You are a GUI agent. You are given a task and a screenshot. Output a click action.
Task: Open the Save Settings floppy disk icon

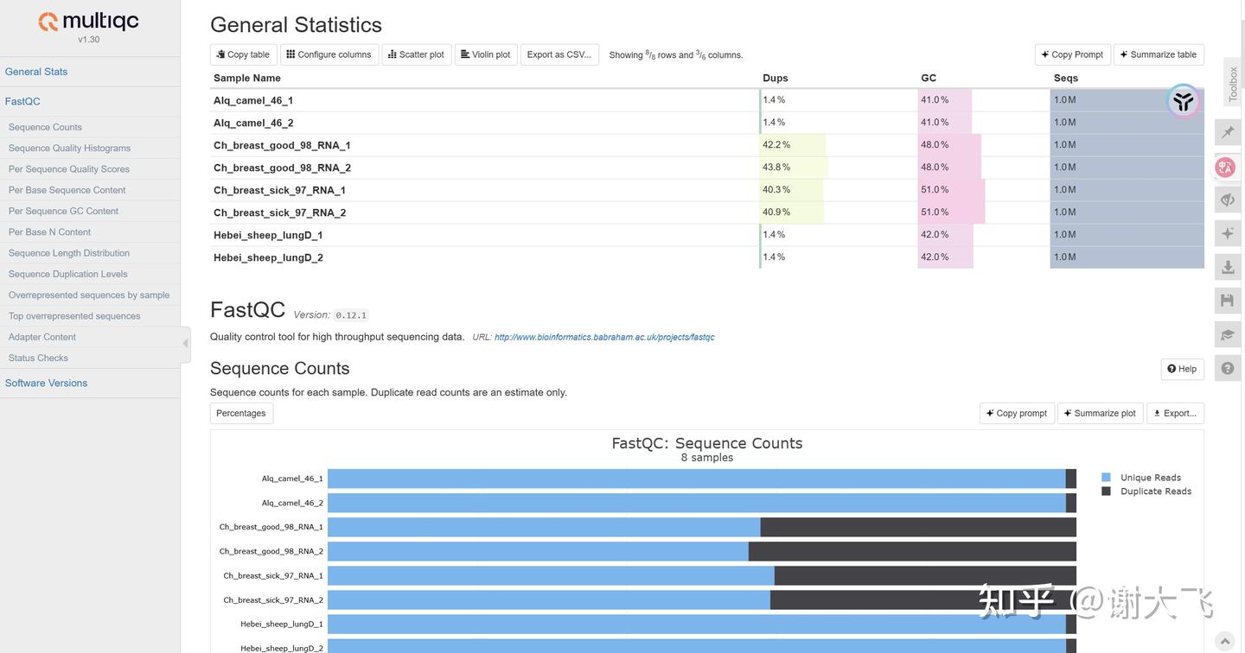[1228, 301]
